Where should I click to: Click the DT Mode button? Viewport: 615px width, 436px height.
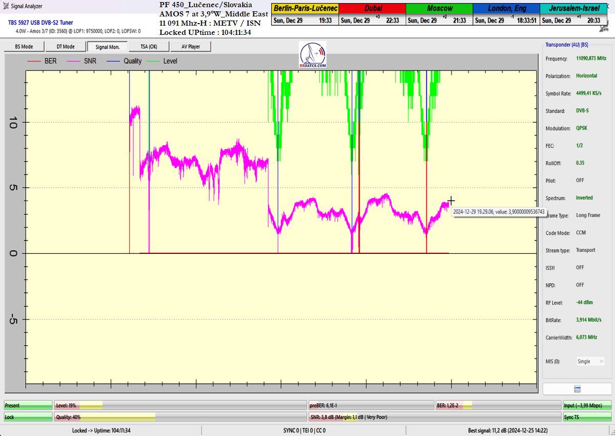(x=66, y=47)
